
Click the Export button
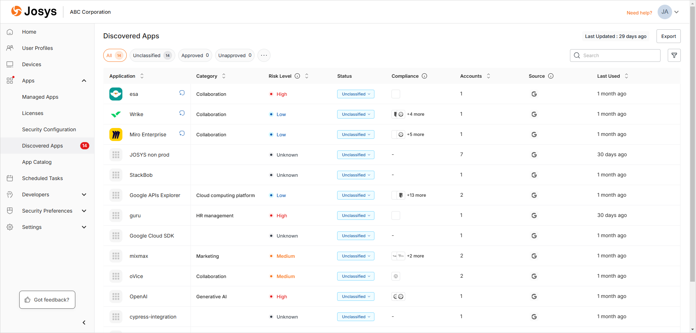(668, 36)
